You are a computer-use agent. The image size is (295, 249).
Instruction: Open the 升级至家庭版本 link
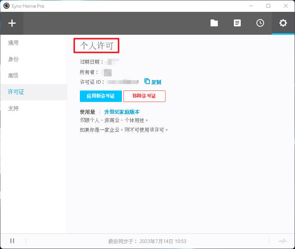click(122, 112)
